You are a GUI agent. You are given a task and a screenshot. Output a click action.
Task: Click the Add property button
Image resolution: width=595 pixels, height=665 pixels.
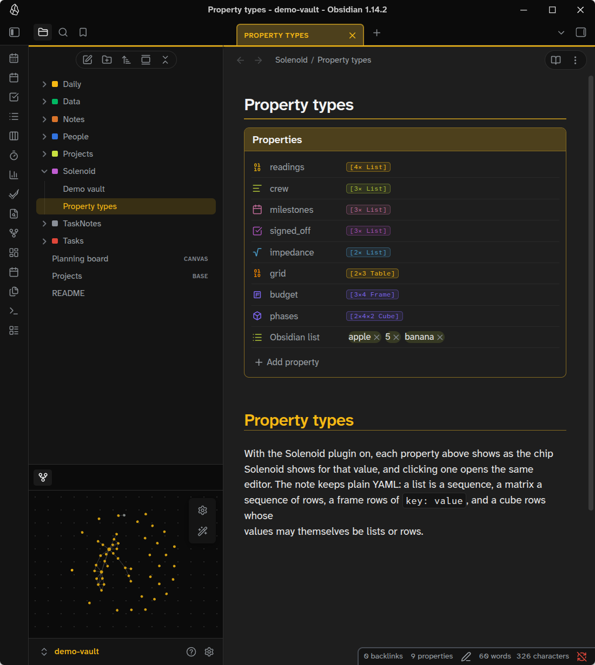pos(287,362)
